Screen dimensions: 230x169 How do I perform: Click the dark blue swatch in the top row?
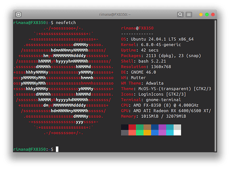coord(155,127)
